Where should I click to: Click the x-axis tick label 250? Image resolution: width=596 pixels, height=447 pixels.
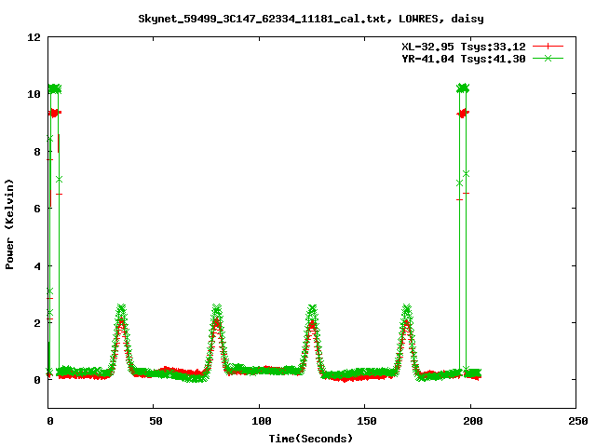click(x=578, y=421)
